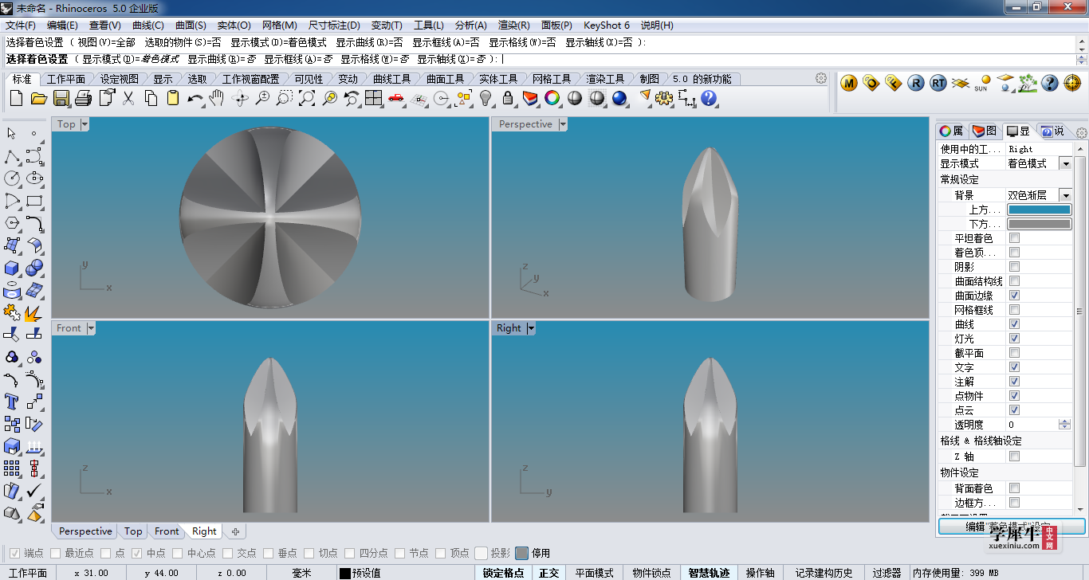Open a file with the folder icon

pos(38,98)
